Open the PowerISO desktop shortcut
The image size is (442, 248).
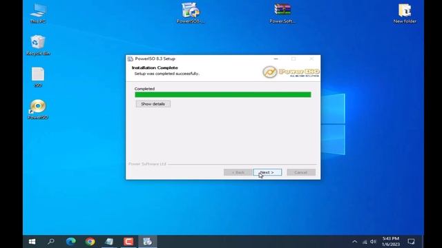coord(38,109)
